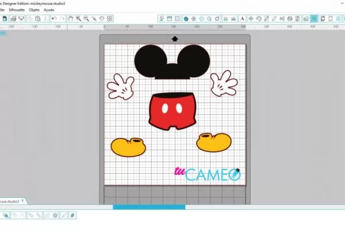Click the dark leaf icon in bottom toolbar
Screen dimensions: 345x230
pos(72,215)
